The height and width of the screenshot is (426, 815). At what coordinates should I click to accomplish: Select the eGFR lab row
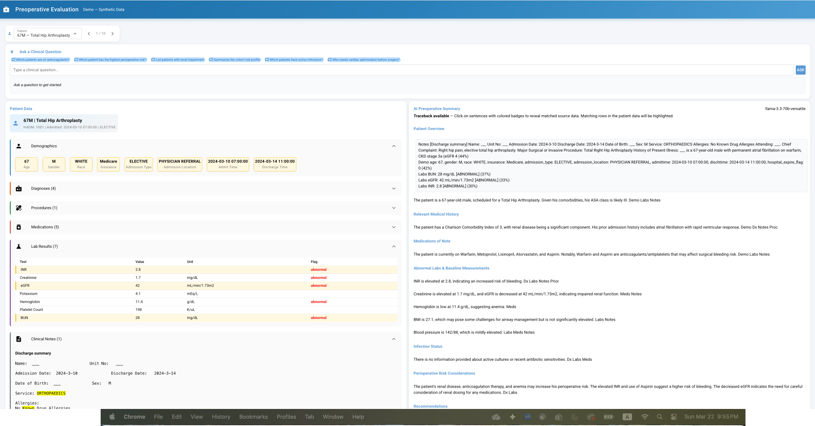tap(206, 286)
